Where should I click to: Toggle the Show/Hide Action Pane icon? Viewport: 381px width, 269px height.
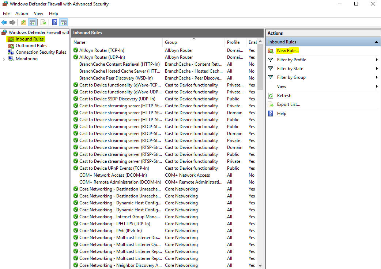63,23
